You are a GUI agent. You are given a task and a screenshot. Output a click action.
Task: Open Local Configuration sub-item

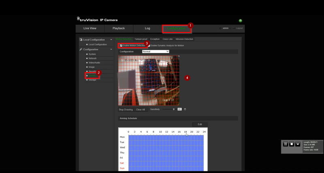pos(98,44)
